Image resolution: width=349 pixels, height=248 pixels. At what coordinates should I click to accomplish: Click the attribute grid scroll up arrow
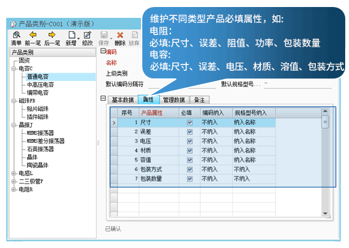[x=325, y=111]
